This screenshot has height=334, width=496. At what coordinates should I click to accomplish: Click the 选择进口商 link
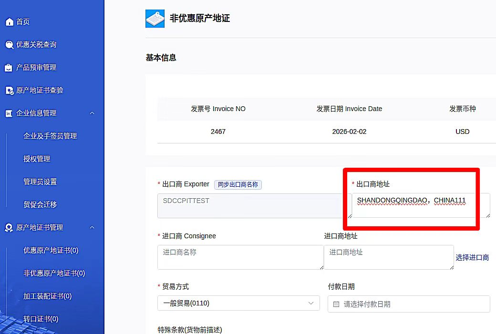(x=472, y=258)
